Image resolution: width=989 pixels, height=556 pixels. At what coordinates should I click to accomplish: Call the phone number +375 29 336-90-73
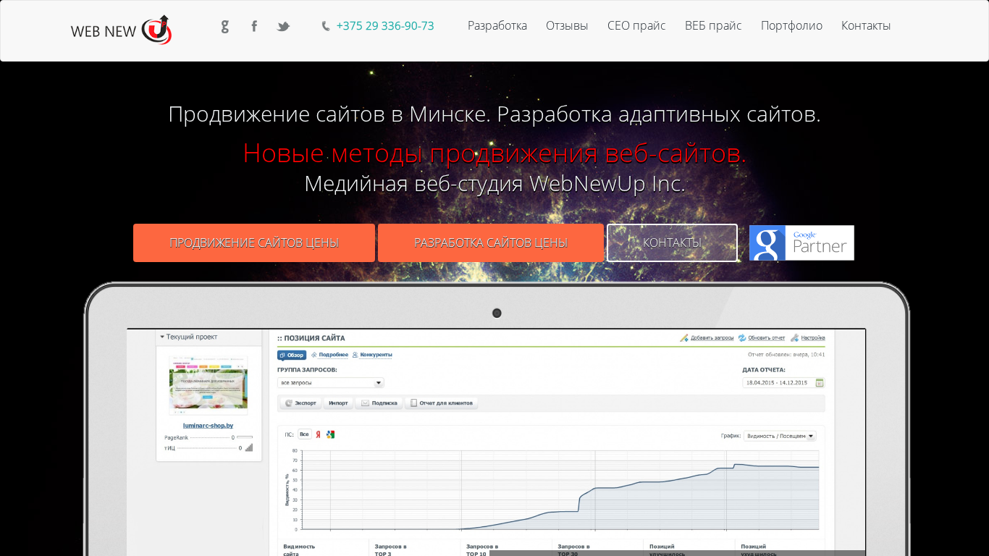384,26
